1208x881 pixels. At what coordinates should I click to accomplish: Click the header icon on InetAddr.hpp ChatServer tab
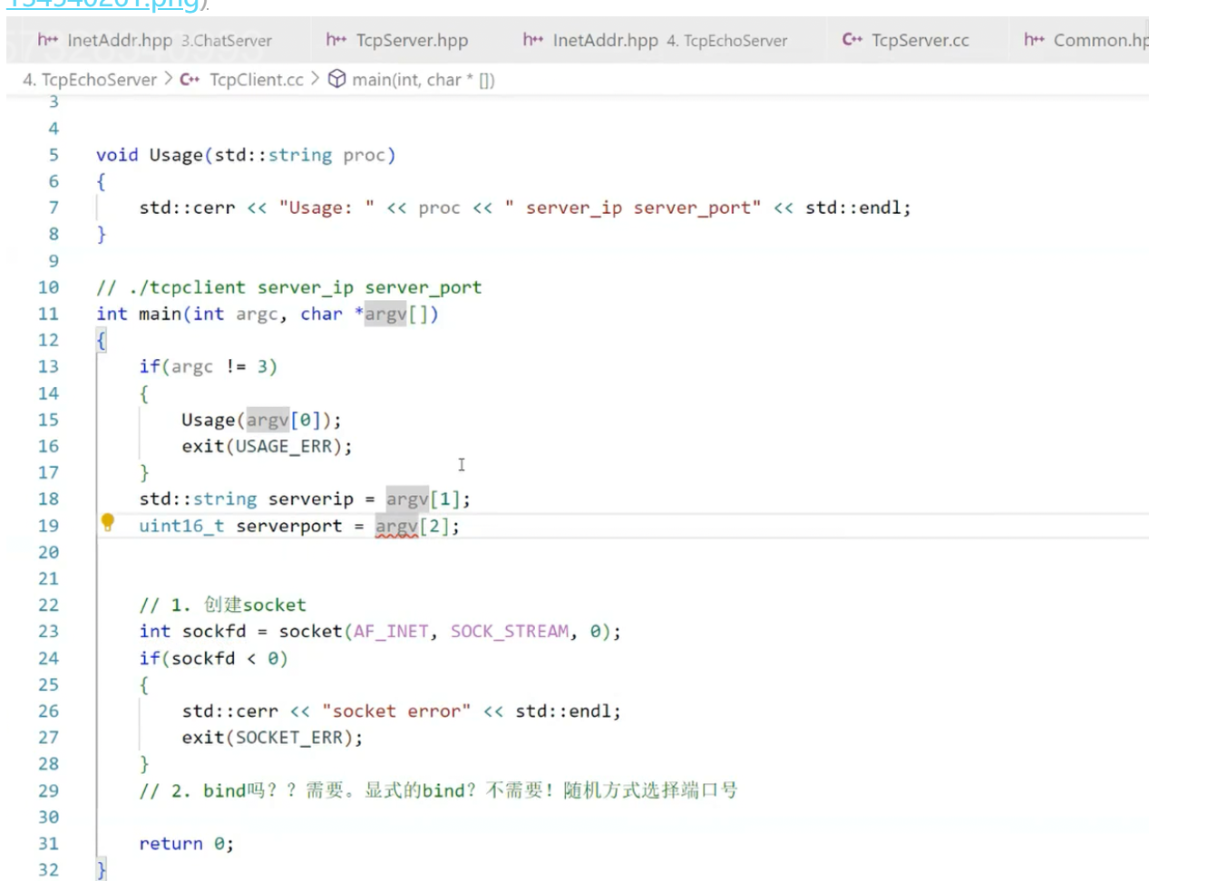48,40
